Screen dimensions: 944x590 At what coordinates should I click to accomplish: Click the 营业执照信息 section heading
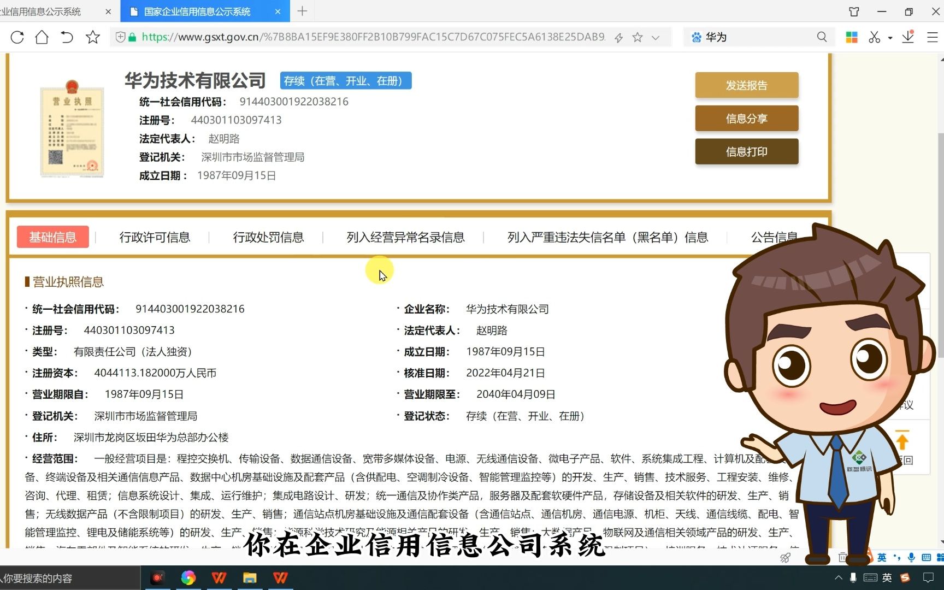coord(68,282)
